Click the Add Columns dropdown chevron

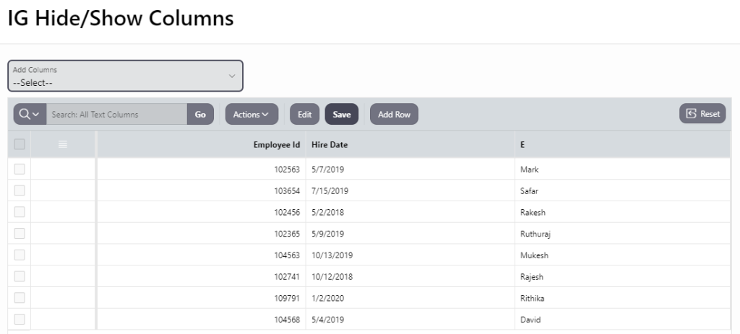pos(232,76)
